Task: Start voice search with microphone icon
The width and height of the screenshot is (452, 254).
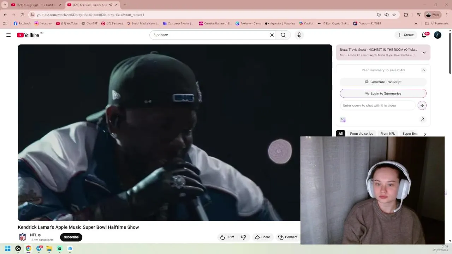Action: tap(299, 35)
